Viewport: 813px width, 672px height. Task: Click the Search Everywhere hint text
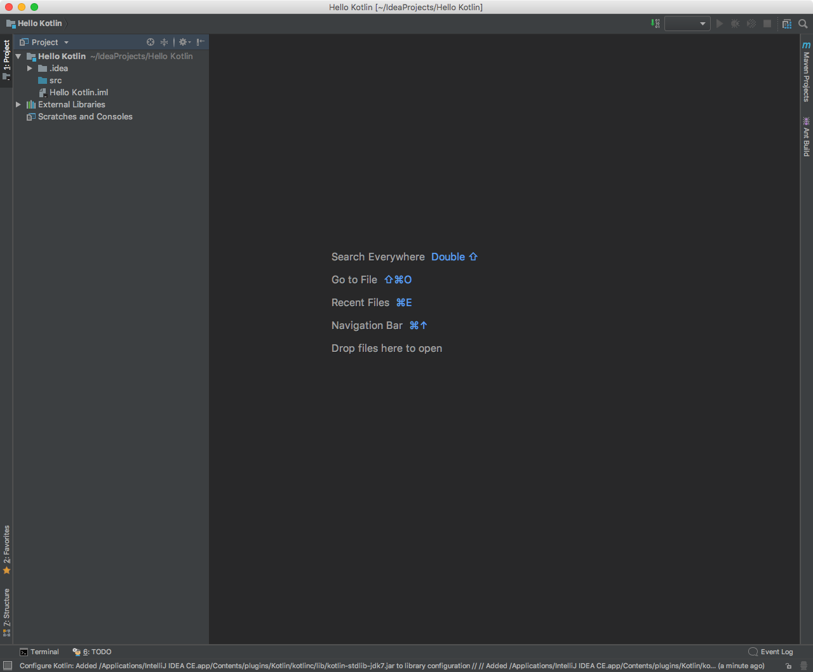point(378,257)
